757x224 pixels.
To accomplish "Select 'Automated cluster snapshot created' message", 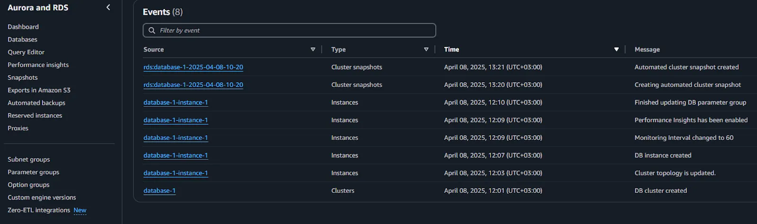I will tap(687, 67).
